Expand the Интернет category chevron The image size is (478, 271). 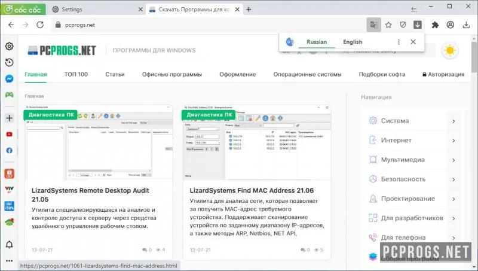(x=454, y=141)
